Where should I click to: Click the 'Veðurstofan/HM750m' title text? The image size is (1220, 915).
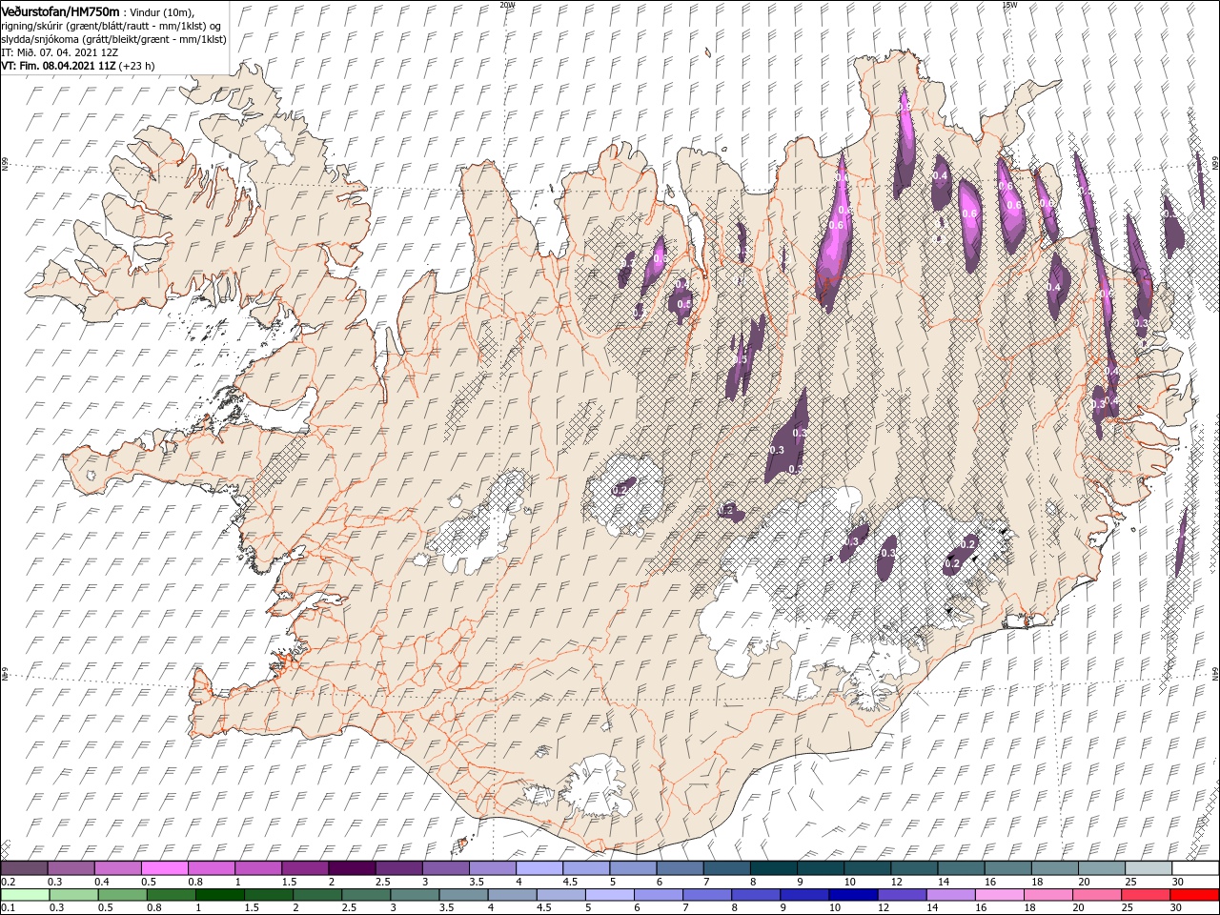[60, 11]
